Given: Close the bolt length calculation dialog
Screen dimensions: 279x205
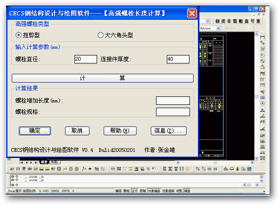Looking at the screenshot, I should tap(192, 13).
